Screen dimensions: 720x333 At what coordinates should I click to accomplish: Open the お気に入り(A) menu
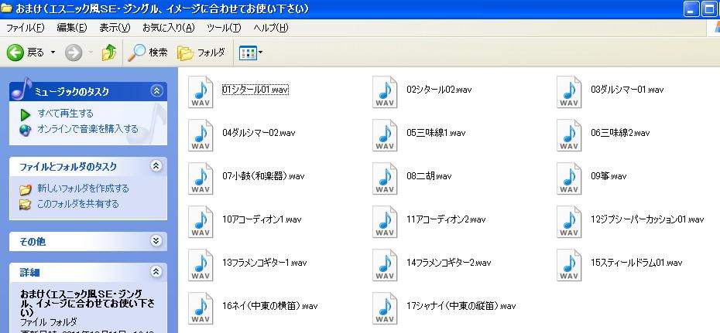pos(169,28)
